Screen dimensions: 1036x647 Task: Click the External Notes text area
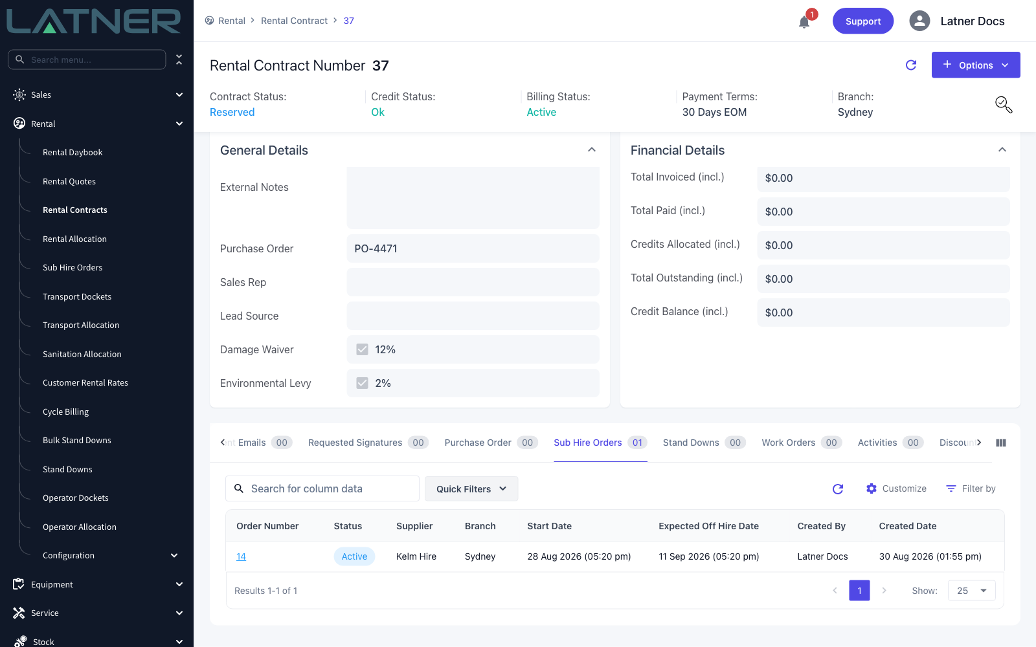tap(473, 198)
